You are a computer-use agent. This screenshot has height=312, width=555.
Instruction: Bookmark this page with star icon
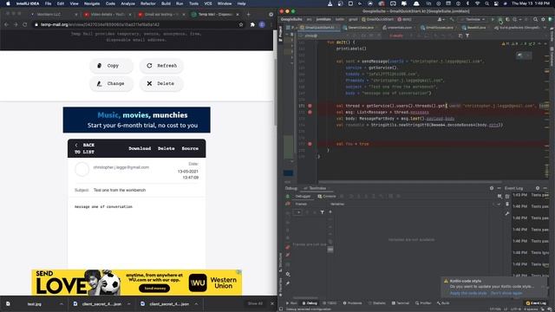click(241, 25)
